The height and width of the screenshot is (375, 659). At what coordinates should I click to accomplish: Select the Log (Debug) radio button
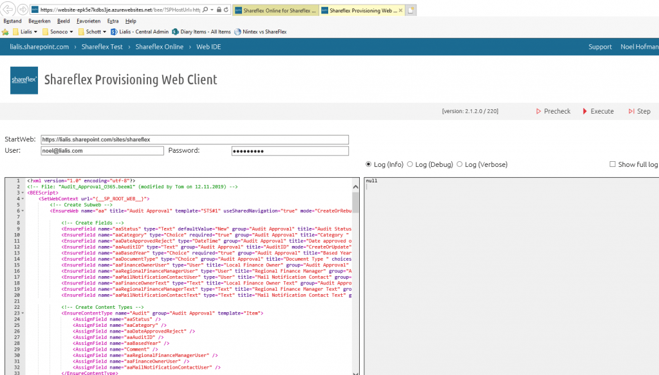[410, 164]
